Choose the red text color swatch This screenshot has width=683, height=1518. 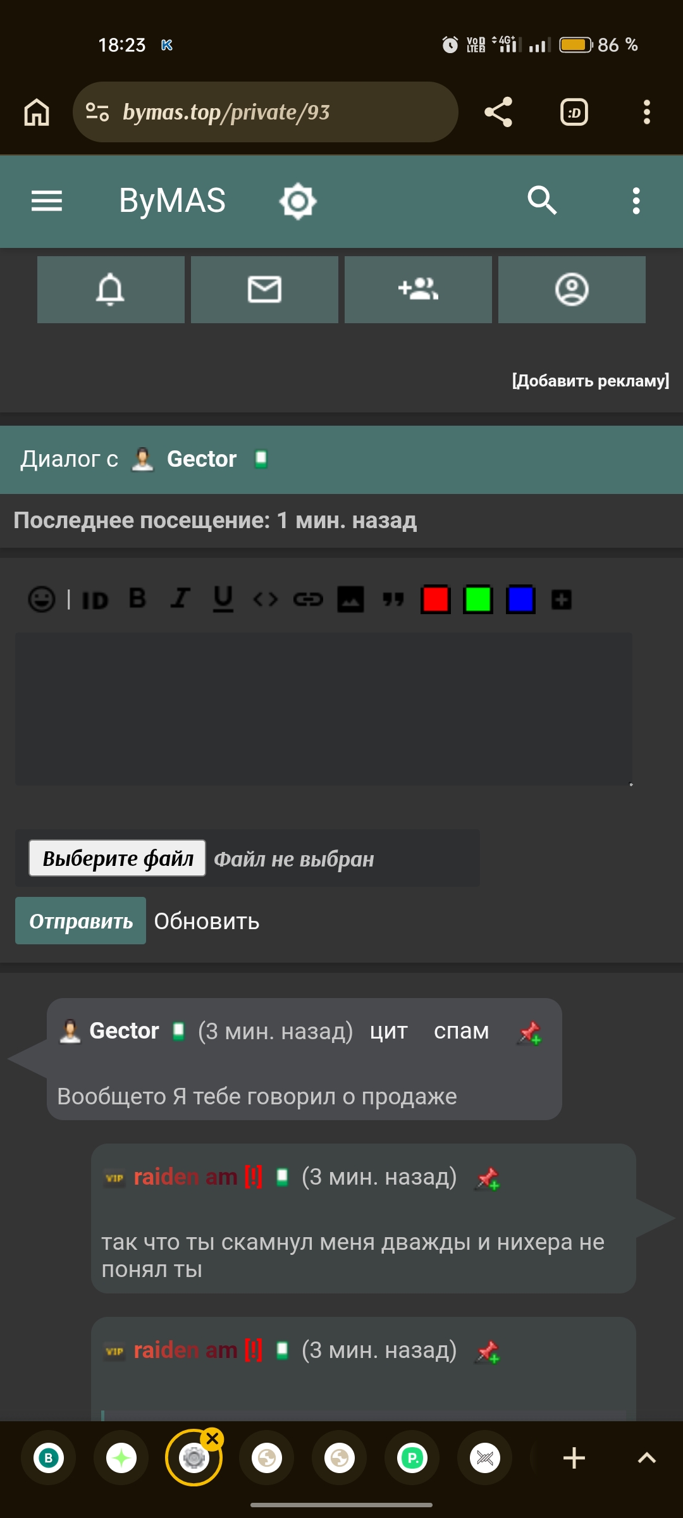pyautogui.click(x=436, y=600)
